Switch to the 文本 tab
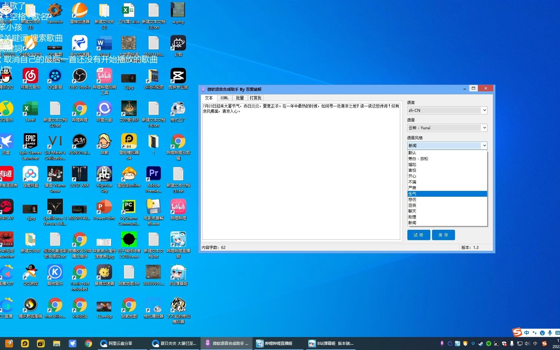Image resolution: width=560 pixels, height=350 pixels. (209, 98)
